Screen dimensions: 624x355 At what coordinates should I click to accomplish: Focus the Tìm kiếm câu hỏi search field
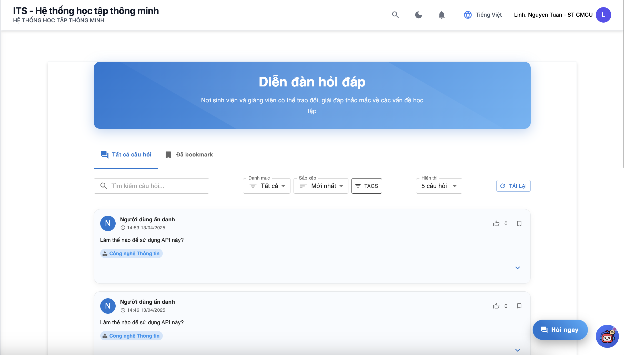coord(156,186)
